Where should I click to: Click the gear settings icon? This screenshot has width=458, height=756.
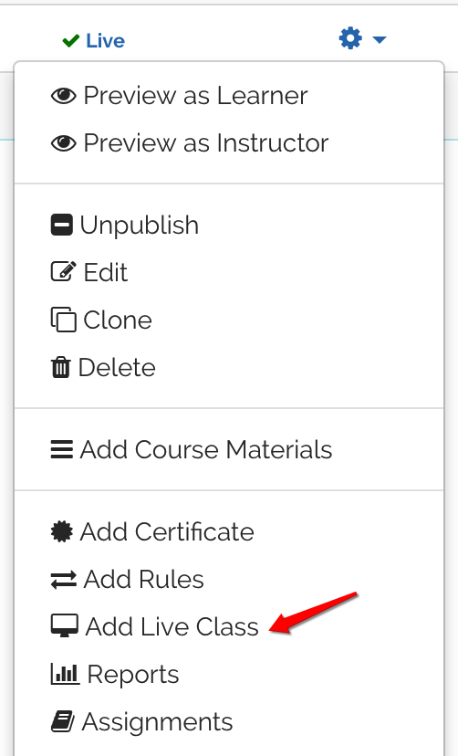(350, 38)
